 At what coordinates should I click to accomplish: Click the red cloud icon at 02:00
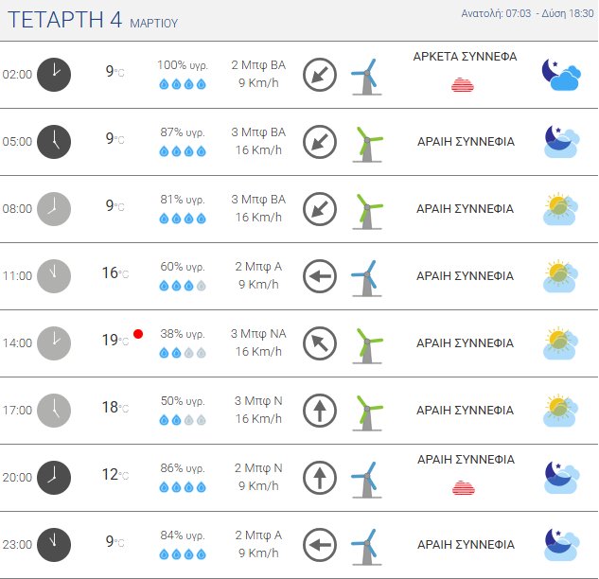pyautogui.click(x=464, y=84)
